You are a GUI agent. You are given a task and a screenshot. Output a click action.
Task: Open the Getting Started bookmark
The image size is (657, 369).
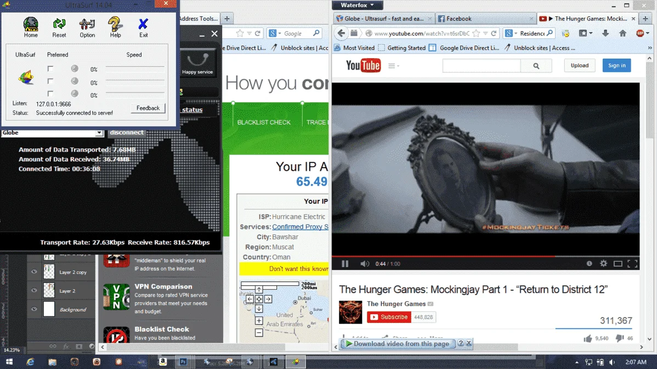point(402,48)
